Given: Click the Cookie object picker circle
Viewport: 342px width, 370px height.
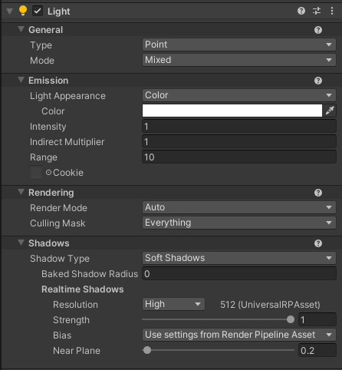Looking at the screenshot, I should [48, 173].
